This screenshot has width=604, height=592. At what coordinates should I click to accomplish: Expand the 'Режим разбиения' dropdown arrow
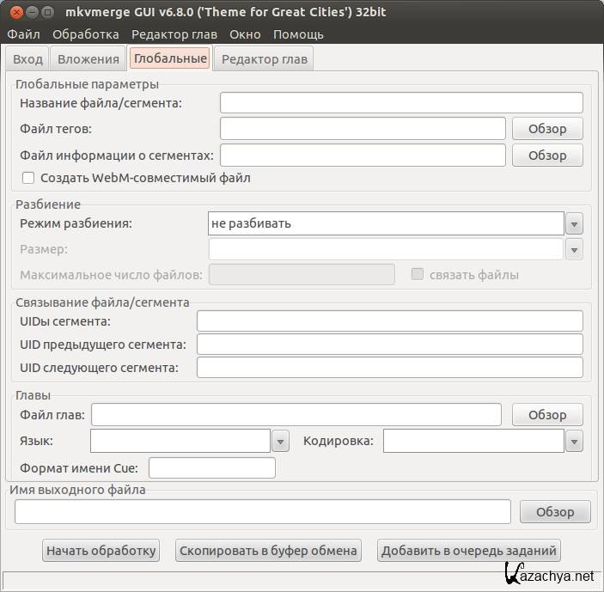[x=574, y=223]
